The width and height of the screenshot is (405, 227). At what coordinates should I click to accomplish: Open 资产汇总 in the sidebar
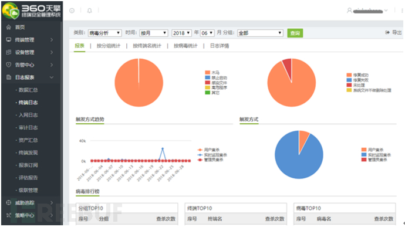(28, 140)
